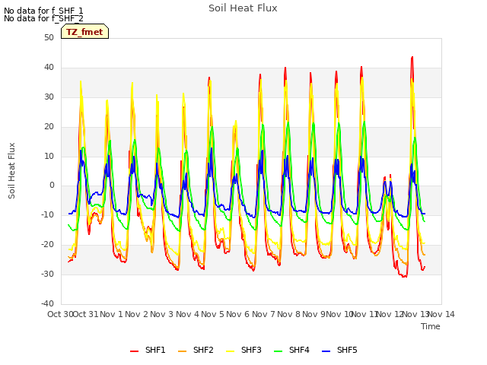The width and height of the screenshot is (487, 365).
Task: Click the 'Nov 3' x-axis date label
Action: pyautogui.click(x=162, y=314)
